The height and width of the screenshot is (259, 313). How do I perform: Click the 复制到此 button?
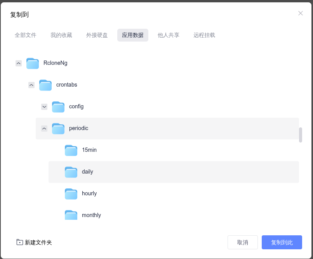pos(282,242)
